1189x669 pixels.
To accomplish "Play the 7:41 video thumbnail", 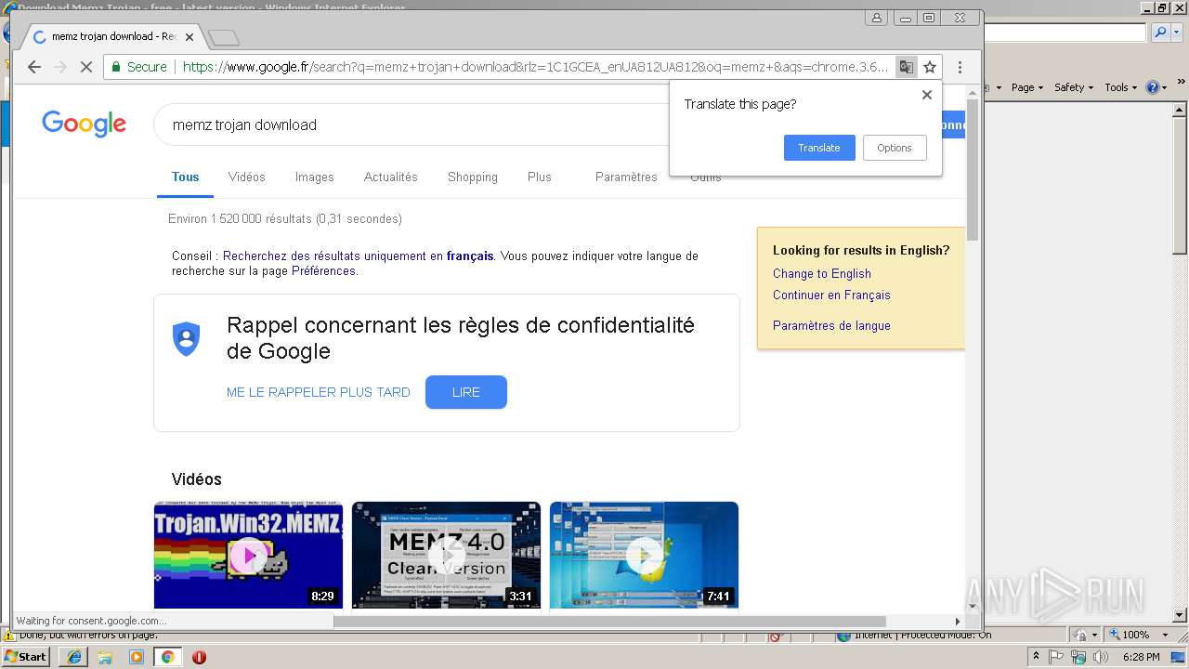I will (x=644, y=555).
